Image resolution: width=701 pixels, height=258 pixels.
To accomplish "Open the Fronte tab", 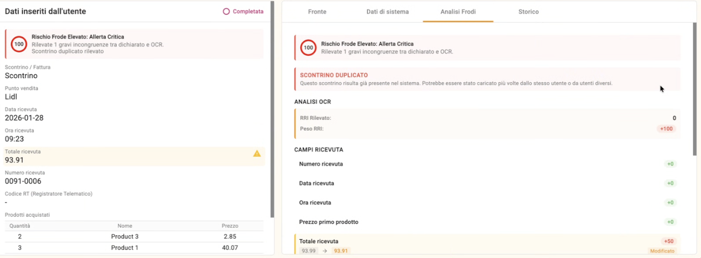I will pos(317,11).
